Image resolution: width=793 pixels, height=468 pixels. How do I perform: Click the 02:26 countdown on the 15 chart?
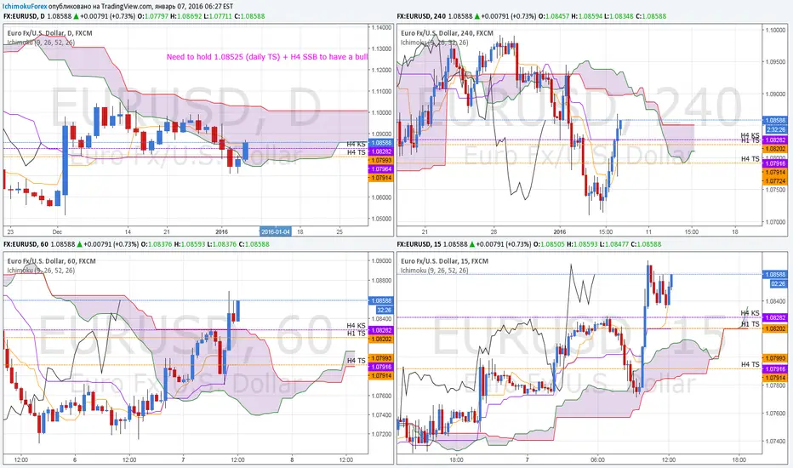778,284
